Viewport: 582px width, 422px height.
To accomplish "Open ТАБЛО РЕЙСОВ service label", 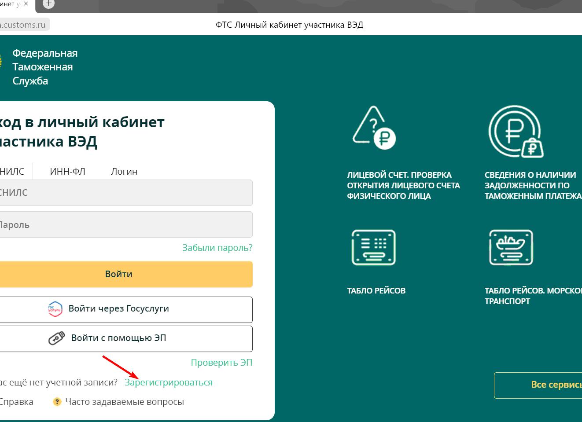I will coord(376,291).
